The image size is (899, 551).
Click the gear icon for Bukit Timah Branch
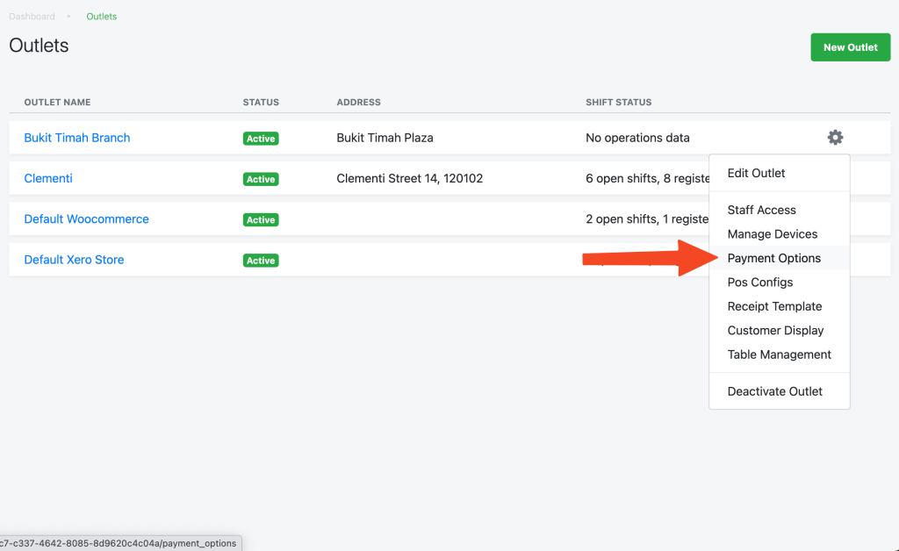[x=835, y=138]
